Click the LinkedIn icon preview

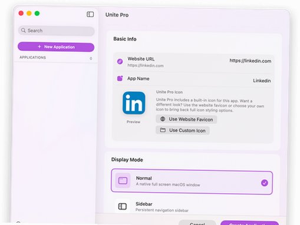(x=134, y=103)
